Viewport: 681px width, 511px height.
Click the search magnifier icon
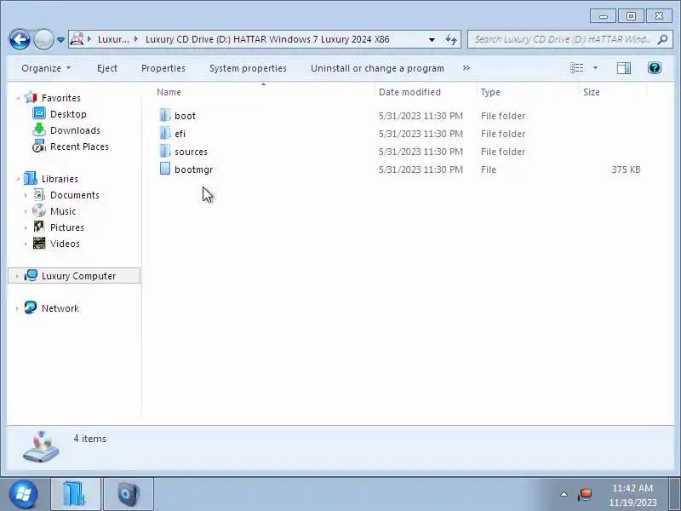click(663, 39)
